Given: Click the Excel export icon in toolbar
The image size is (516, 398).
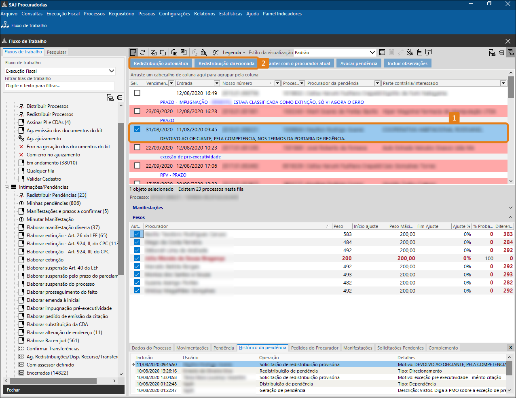Looking at the screenshot, I should (410, 53).
